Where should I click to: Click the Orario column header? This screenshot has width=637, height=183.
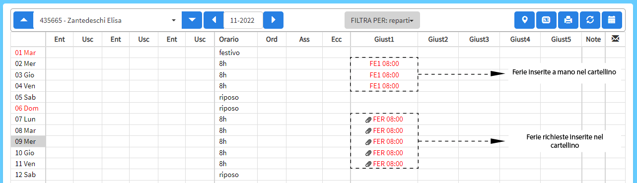(x=229, y=39)
